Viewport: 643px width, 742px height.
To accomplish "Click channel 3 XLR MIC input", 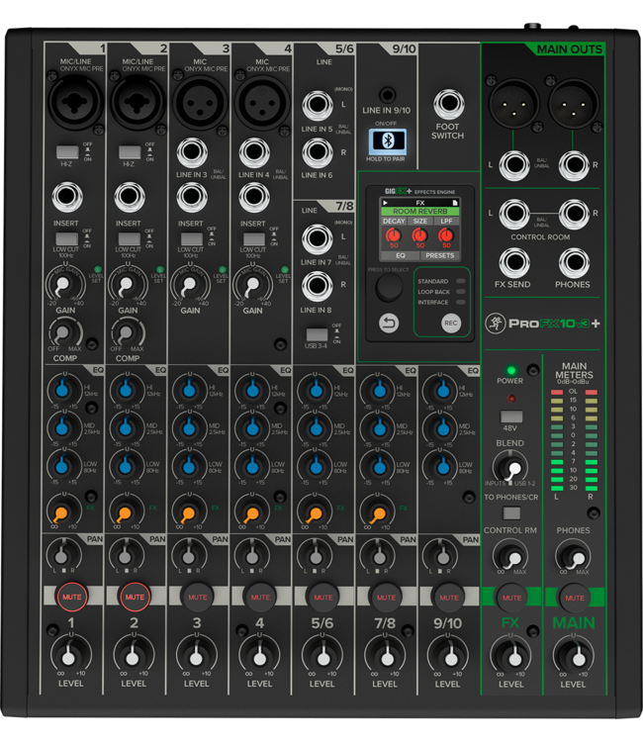I will click(x=200, y=102).
